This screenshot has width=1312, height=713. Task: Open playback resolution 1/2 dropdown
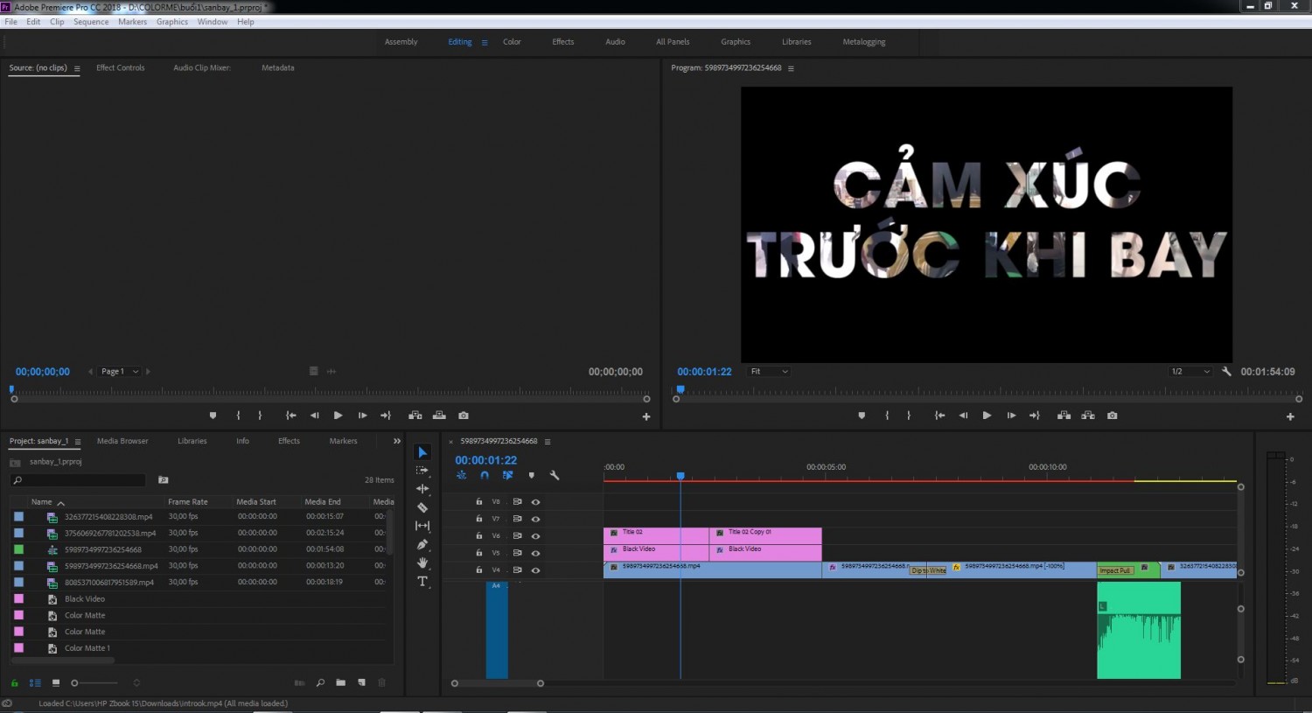pos(1190,372)
